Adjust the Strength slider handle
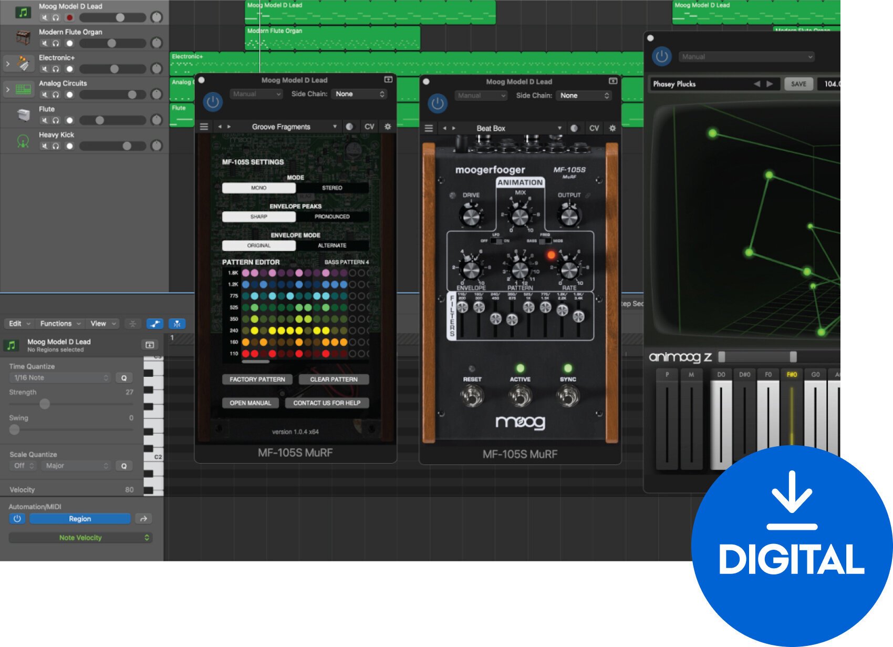893x647 pixels. point(45,404)
